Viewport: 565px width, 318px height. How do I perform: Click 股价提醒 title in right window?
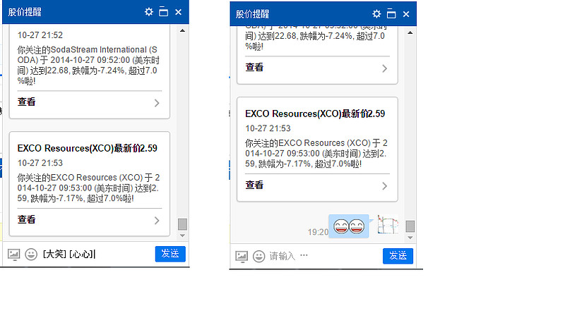tap(252, 14)
